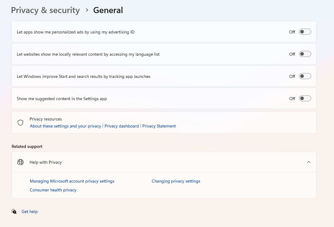This screenshot has width=334, height=227.
Task: Collapse the Help with Privacy section chevron
Action: click(309, 162)
